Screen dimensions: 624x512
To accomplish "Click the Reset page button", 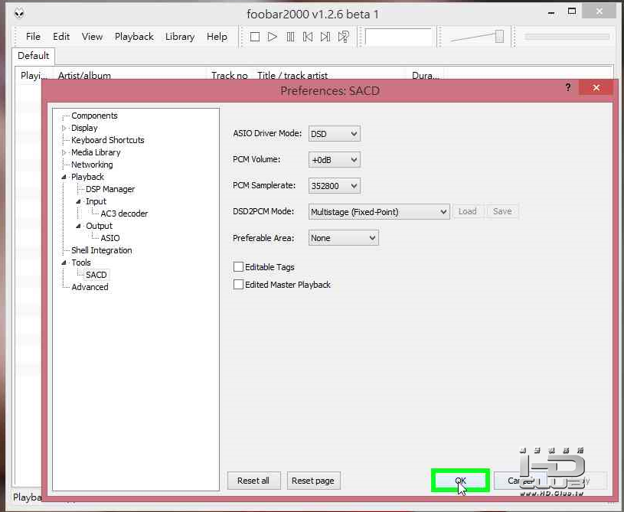I will 313,481.
